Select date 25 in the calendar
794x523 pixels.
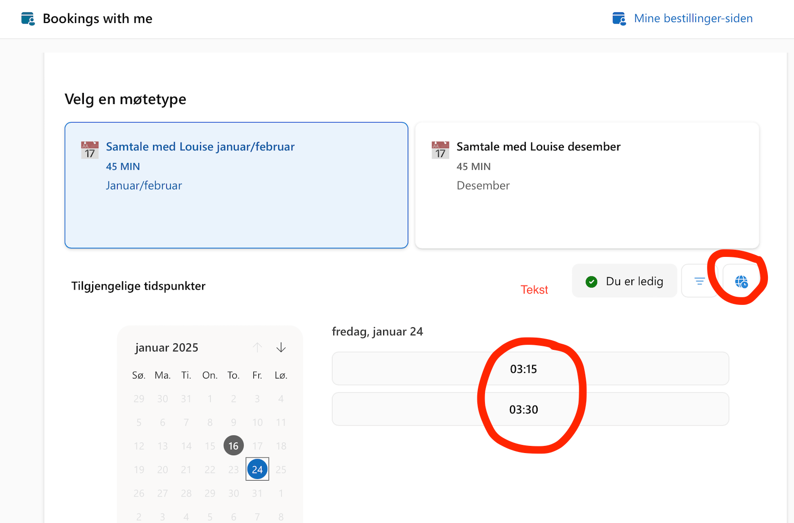281,469
